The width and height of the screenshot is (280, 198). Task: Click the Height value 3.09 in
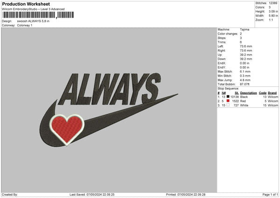(273, 11)
